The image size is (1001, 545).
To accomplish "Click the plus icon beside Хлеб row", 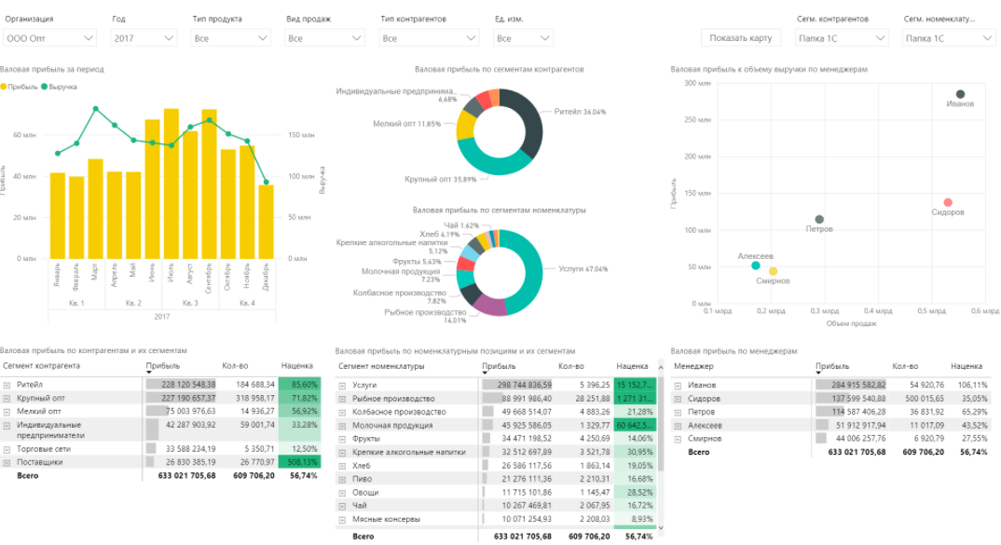I will coord(342,465).
